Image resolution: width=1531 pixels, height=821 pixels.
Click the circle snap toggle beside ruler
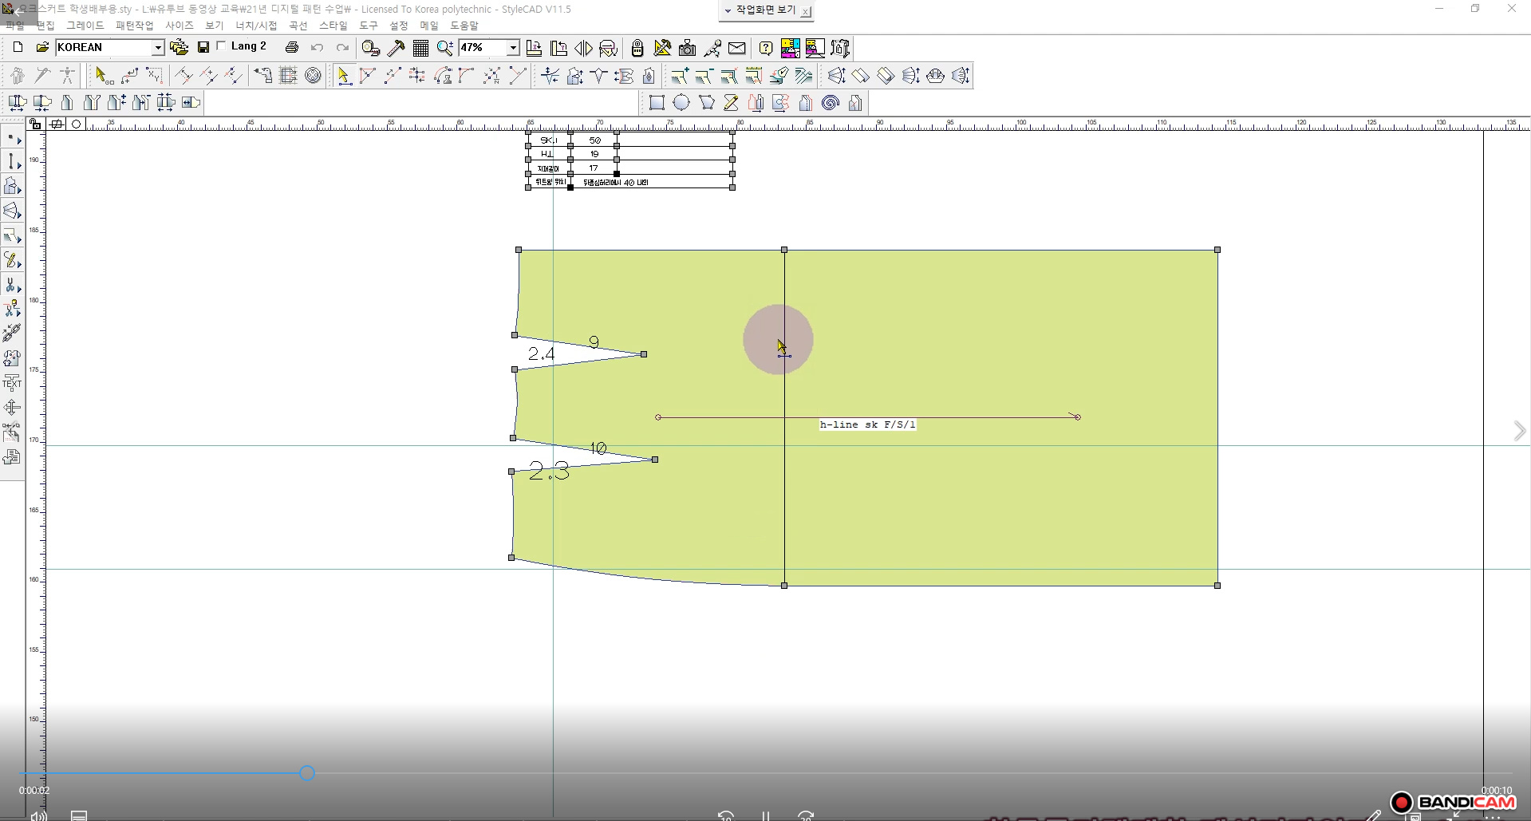coord(77,124)
